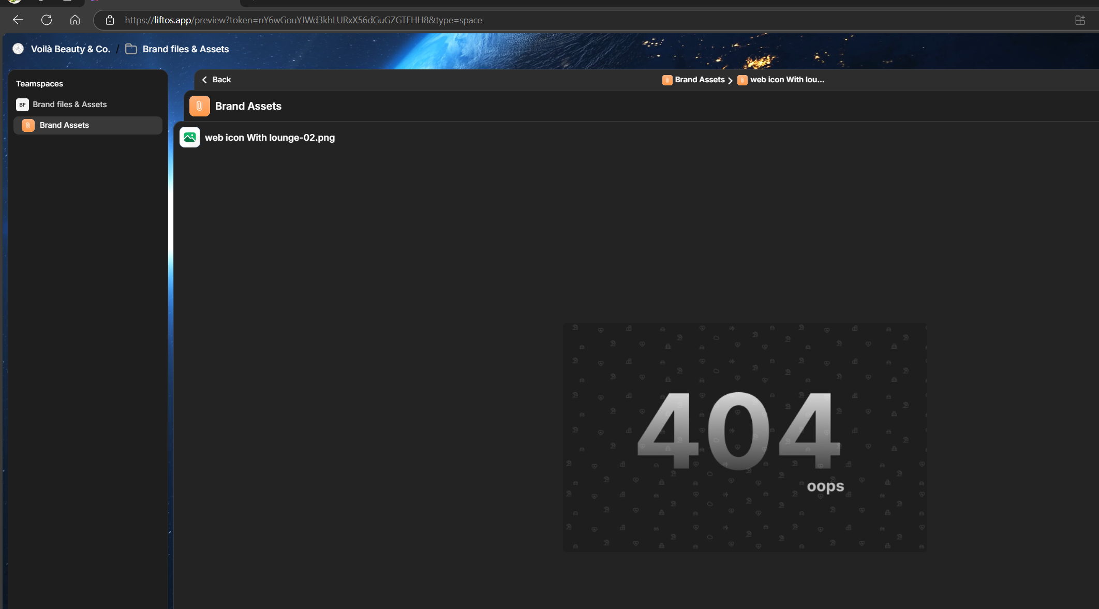This screenshot has width=1099, height=609.
Task: Click chevron arrow between breadcrumb items
Action: click(x=730, y=80)
